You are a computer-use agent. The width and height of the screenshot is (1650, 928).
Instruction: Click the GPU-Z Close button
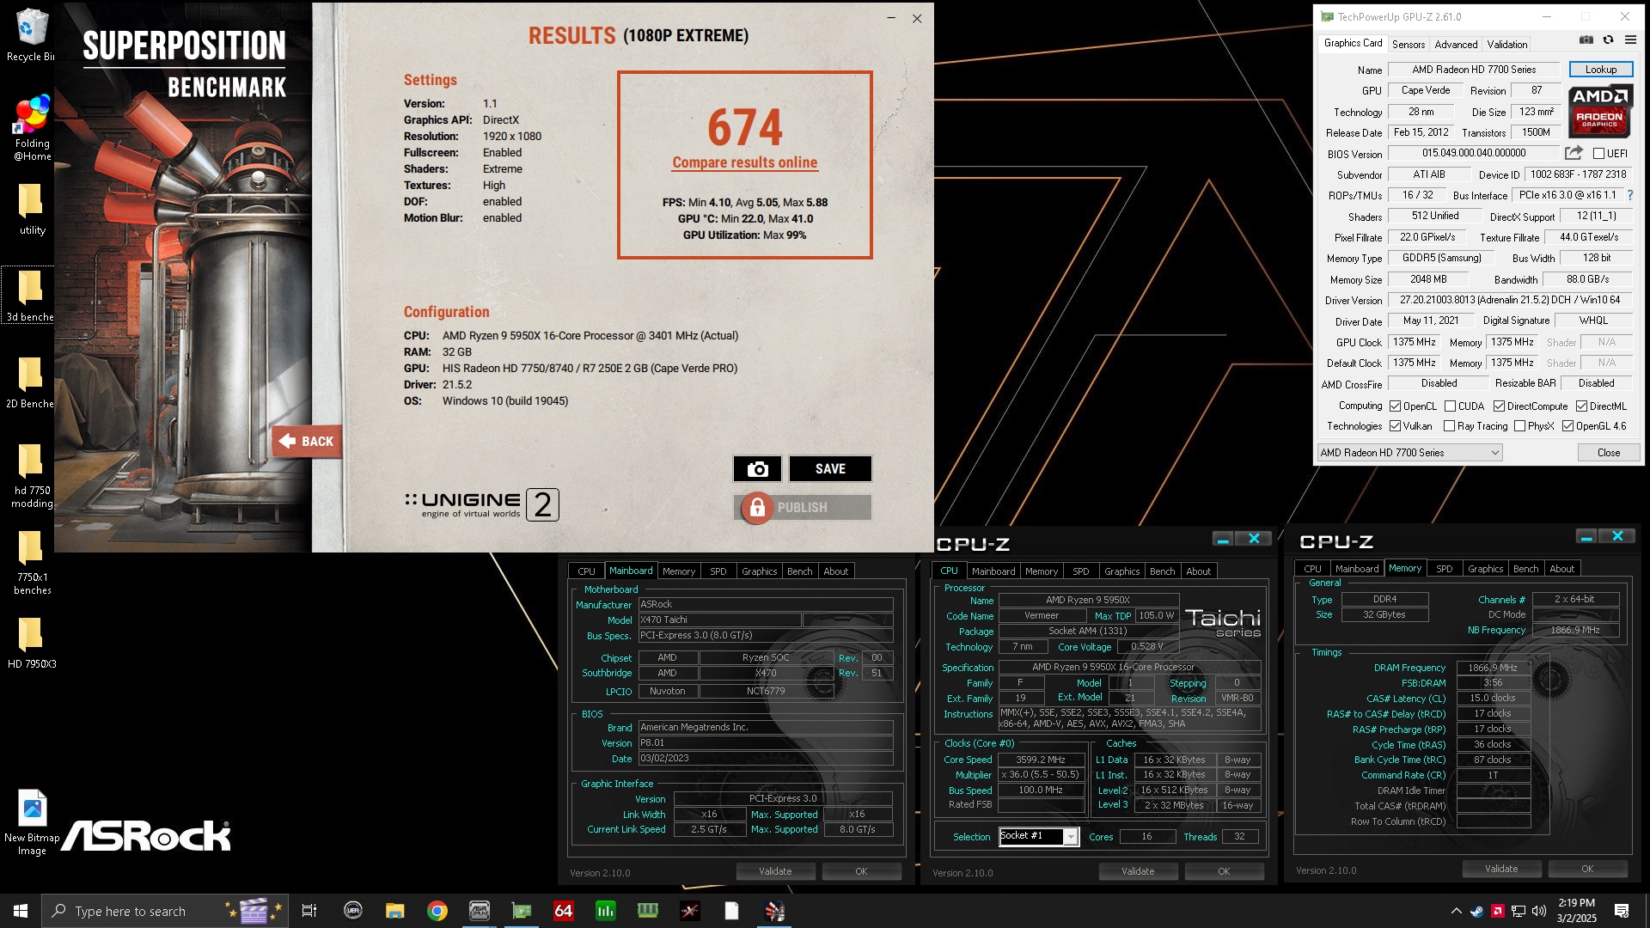tap(1609, 453)
